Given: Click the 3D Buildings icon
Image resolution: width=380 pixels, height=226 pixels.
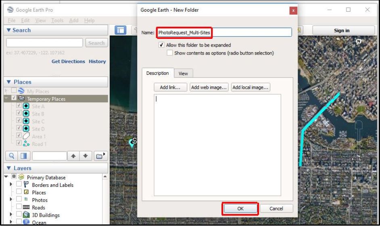Looking at the screenshot, I should coord(26,215).
